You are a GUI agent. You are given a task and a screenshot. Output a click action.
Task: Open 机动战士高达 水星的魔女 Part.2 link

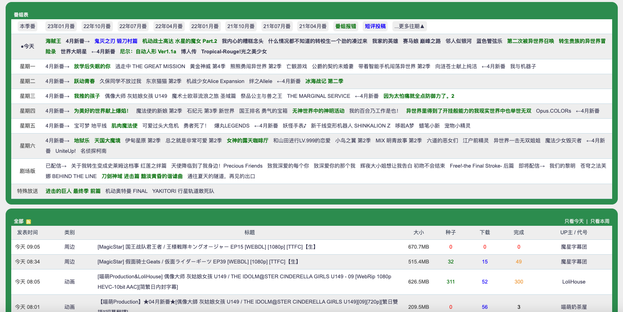pos(180,41)
